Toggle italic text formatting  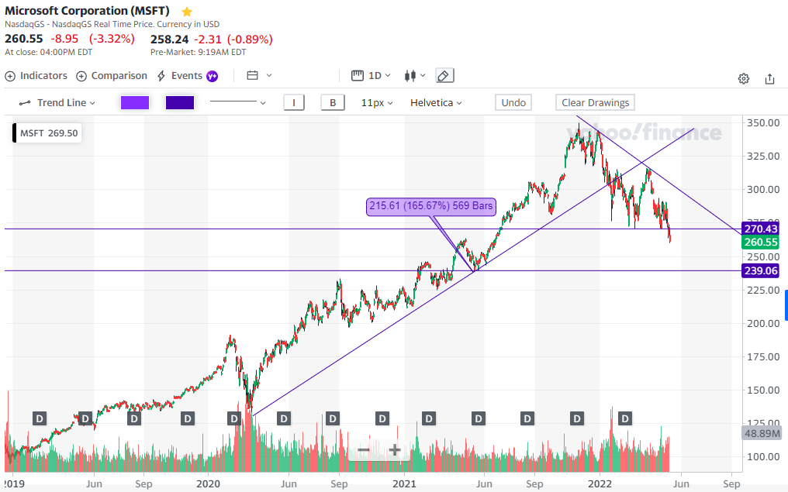click(294, 102)
